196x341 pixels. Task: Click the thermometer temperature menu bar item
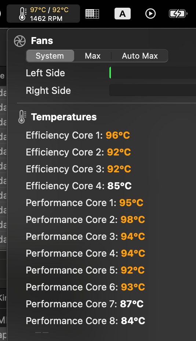tap(43, 14)
